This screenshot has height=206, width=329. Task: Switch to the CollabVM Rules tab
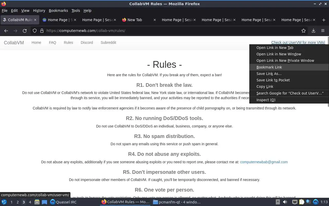20,20
